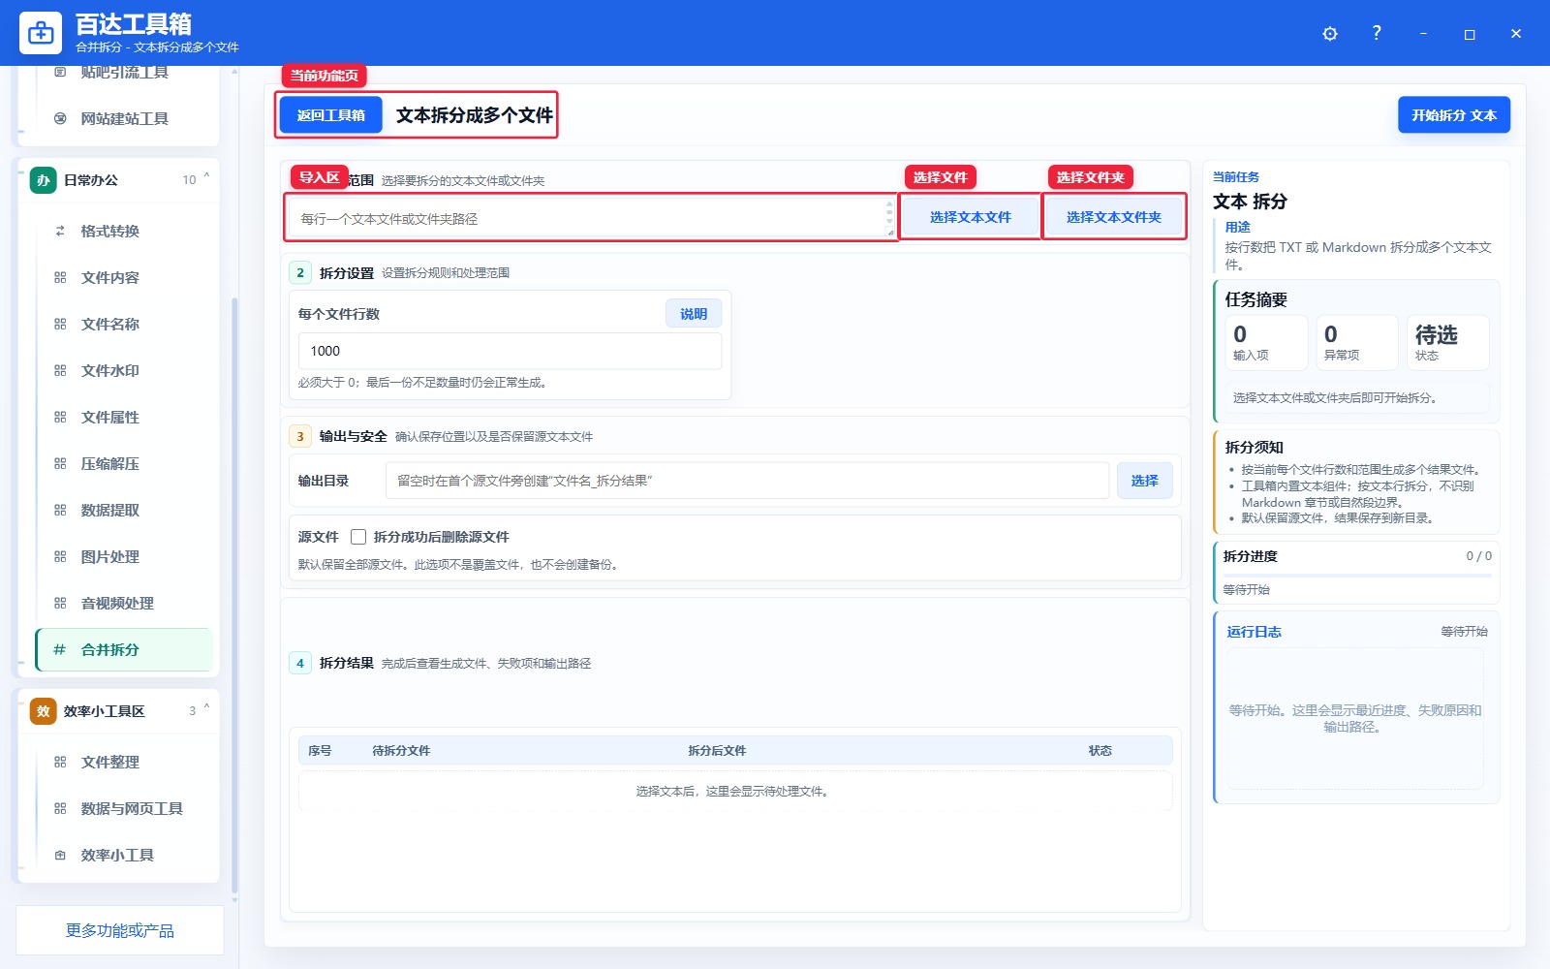Open the help question mark icon

tap(1377, 33)
